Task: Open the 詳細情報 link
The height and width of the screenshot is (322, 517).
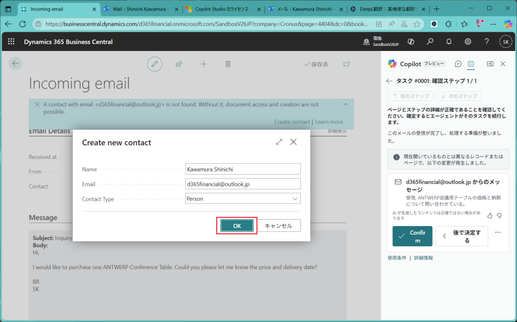Action: pyautogui.click(x=424, y=258)
